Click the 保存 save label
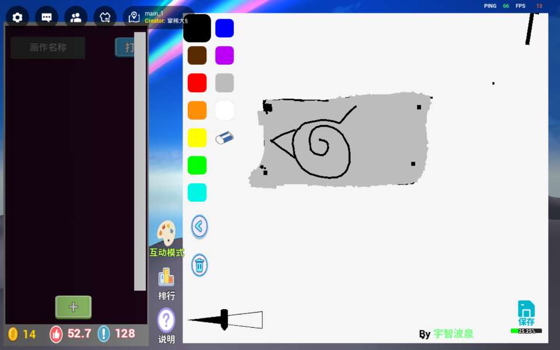 (x=526, y=322)
